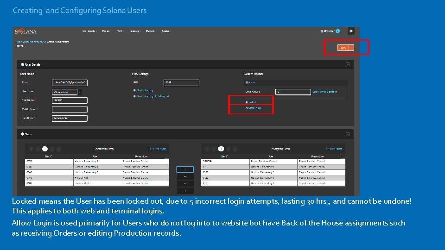Click the Days Active input field

click(x=293, y=92)
